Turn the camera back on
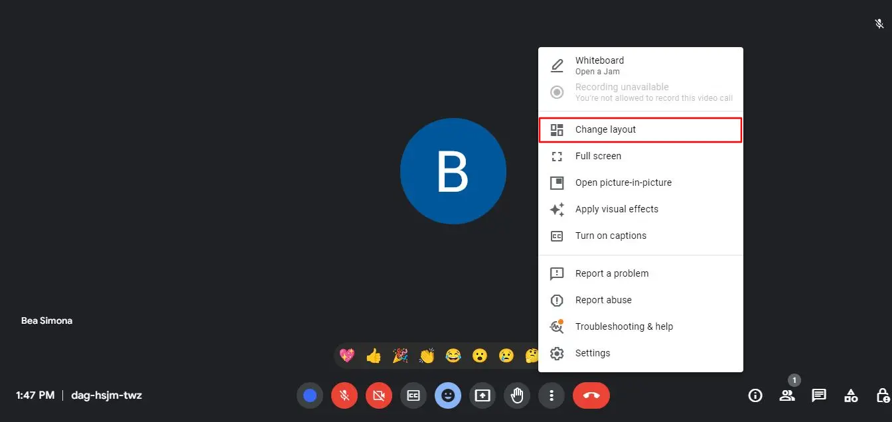Viewport: 892px width, 422px height. pyautogui.click(x=379, y=395)
